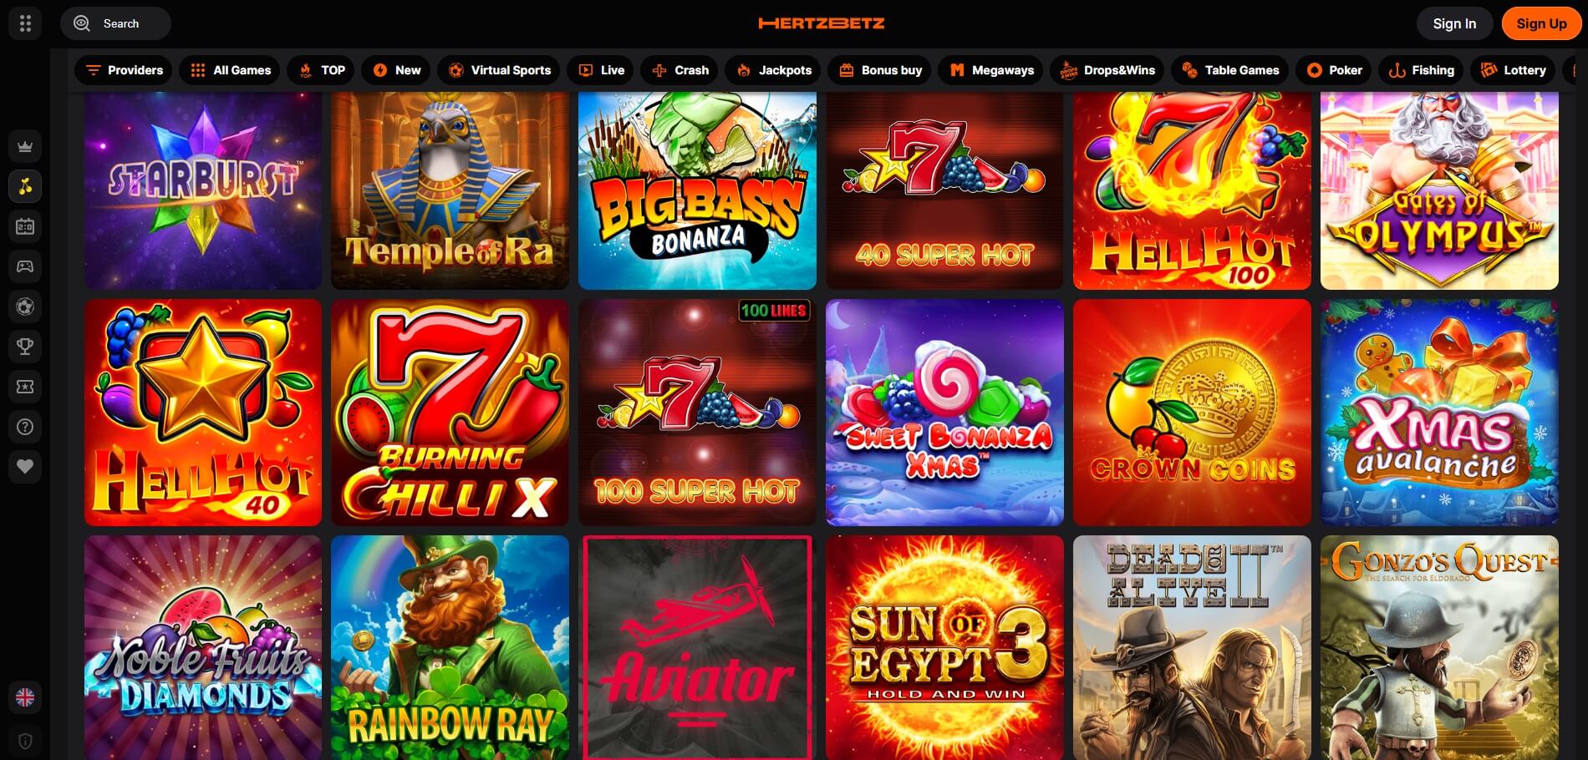Image resolution: width=1588 pixels, height=760 pixels.
Task: Focus the Search input field
Action: 115,23
